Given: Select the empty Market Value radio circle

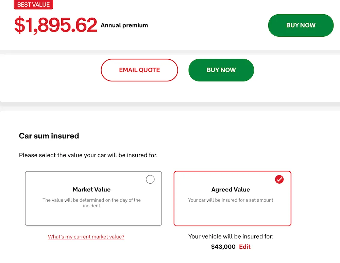Looking at the screenshot, I should [x=150, y=180].
